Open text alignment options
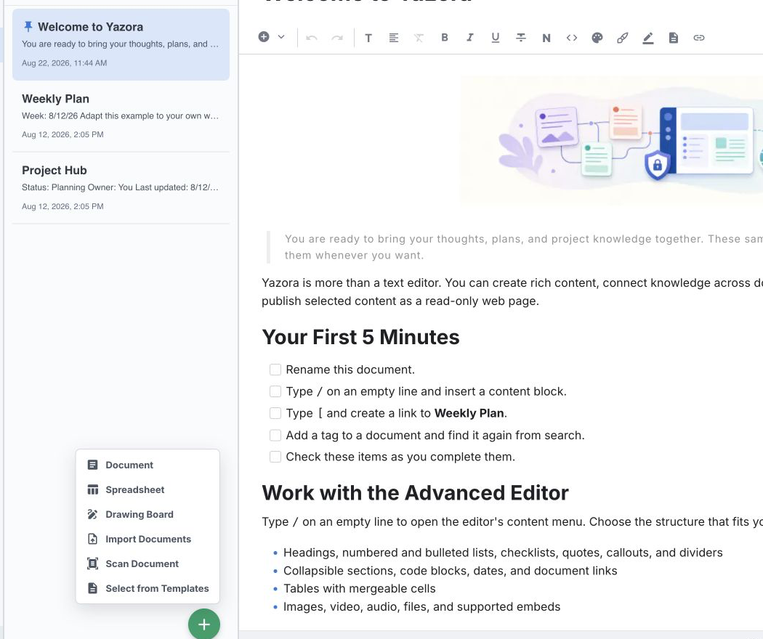763x639 pixels. tap(394, 38)
